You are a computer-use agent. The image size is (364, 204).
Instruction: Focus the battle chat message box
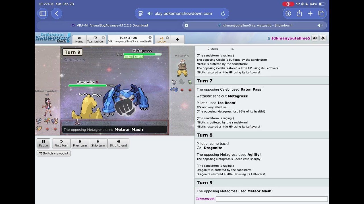coord(272,199)
